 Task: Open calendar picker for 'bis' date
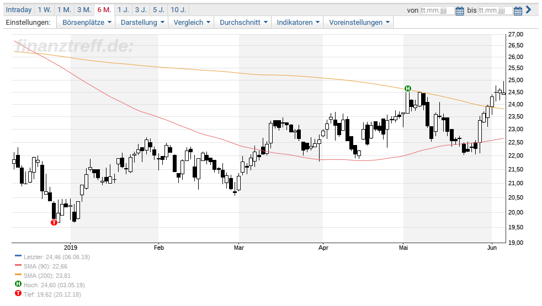518,10
